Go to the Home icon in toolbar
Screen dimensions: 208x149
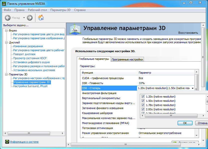[41, 17]
